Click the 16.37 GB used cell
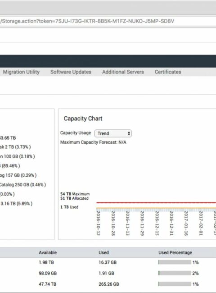This screenshot has width=216, height=293. coord(108,262)
